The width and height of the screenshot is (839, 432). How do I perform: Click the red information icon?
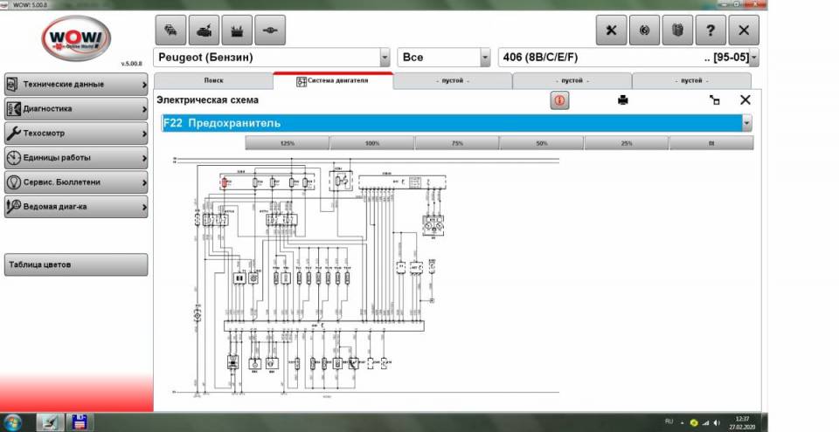coord(559,100)
